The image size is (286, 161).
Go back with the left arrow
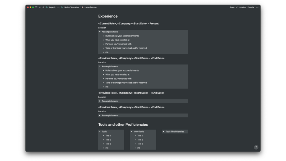40,7
